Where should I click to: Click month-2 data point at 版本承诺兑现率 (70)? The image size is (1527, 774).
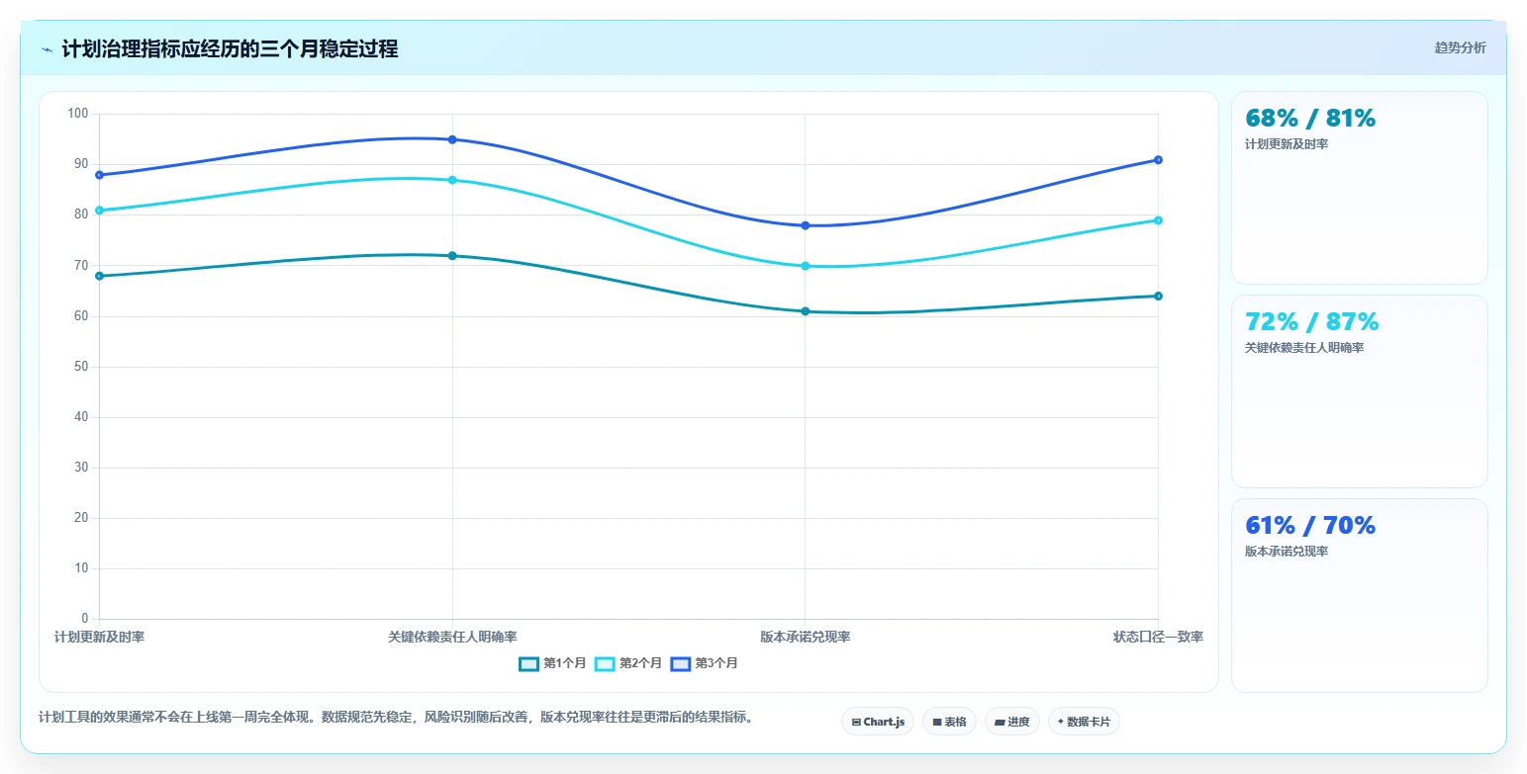(806, 266)
